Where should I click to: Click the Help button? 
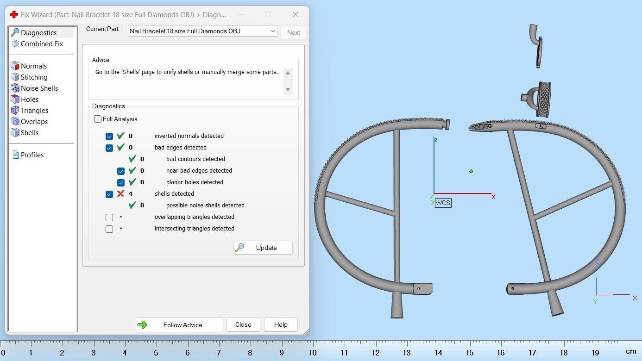tap(281, 324)
